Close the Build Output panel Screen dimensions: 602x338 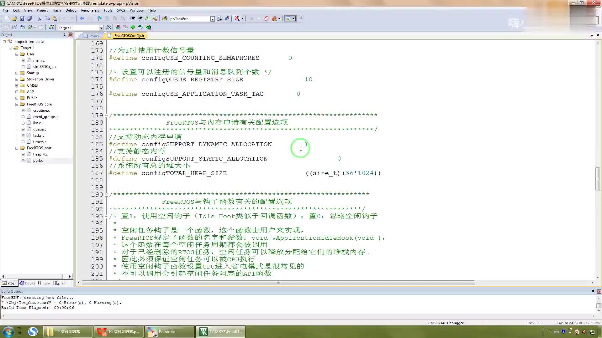click(599, 291)
